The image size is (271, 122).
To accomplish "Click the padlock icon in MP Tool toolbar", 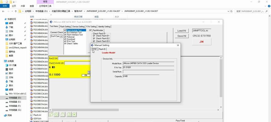I will tap(62, 114).
